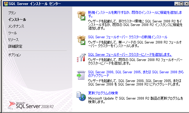Click the failover cluster install box icon
189x113 pixels.
(81, 40)
